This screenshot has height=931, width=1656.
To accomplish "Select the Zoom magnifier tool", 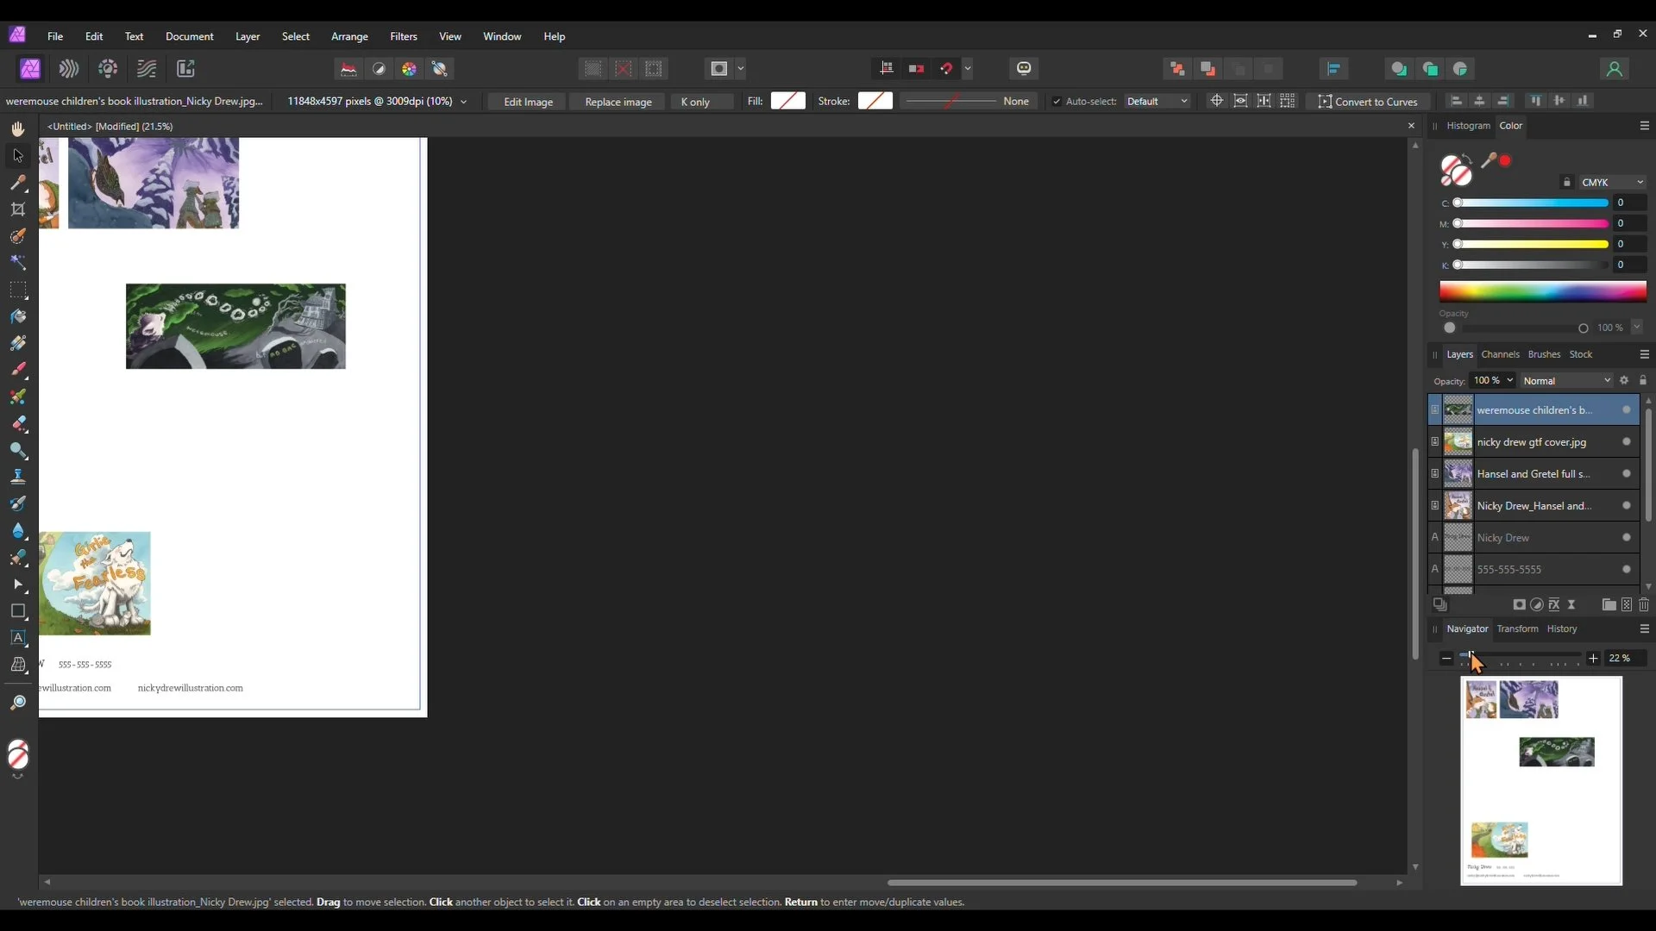I will coord(18,703).
